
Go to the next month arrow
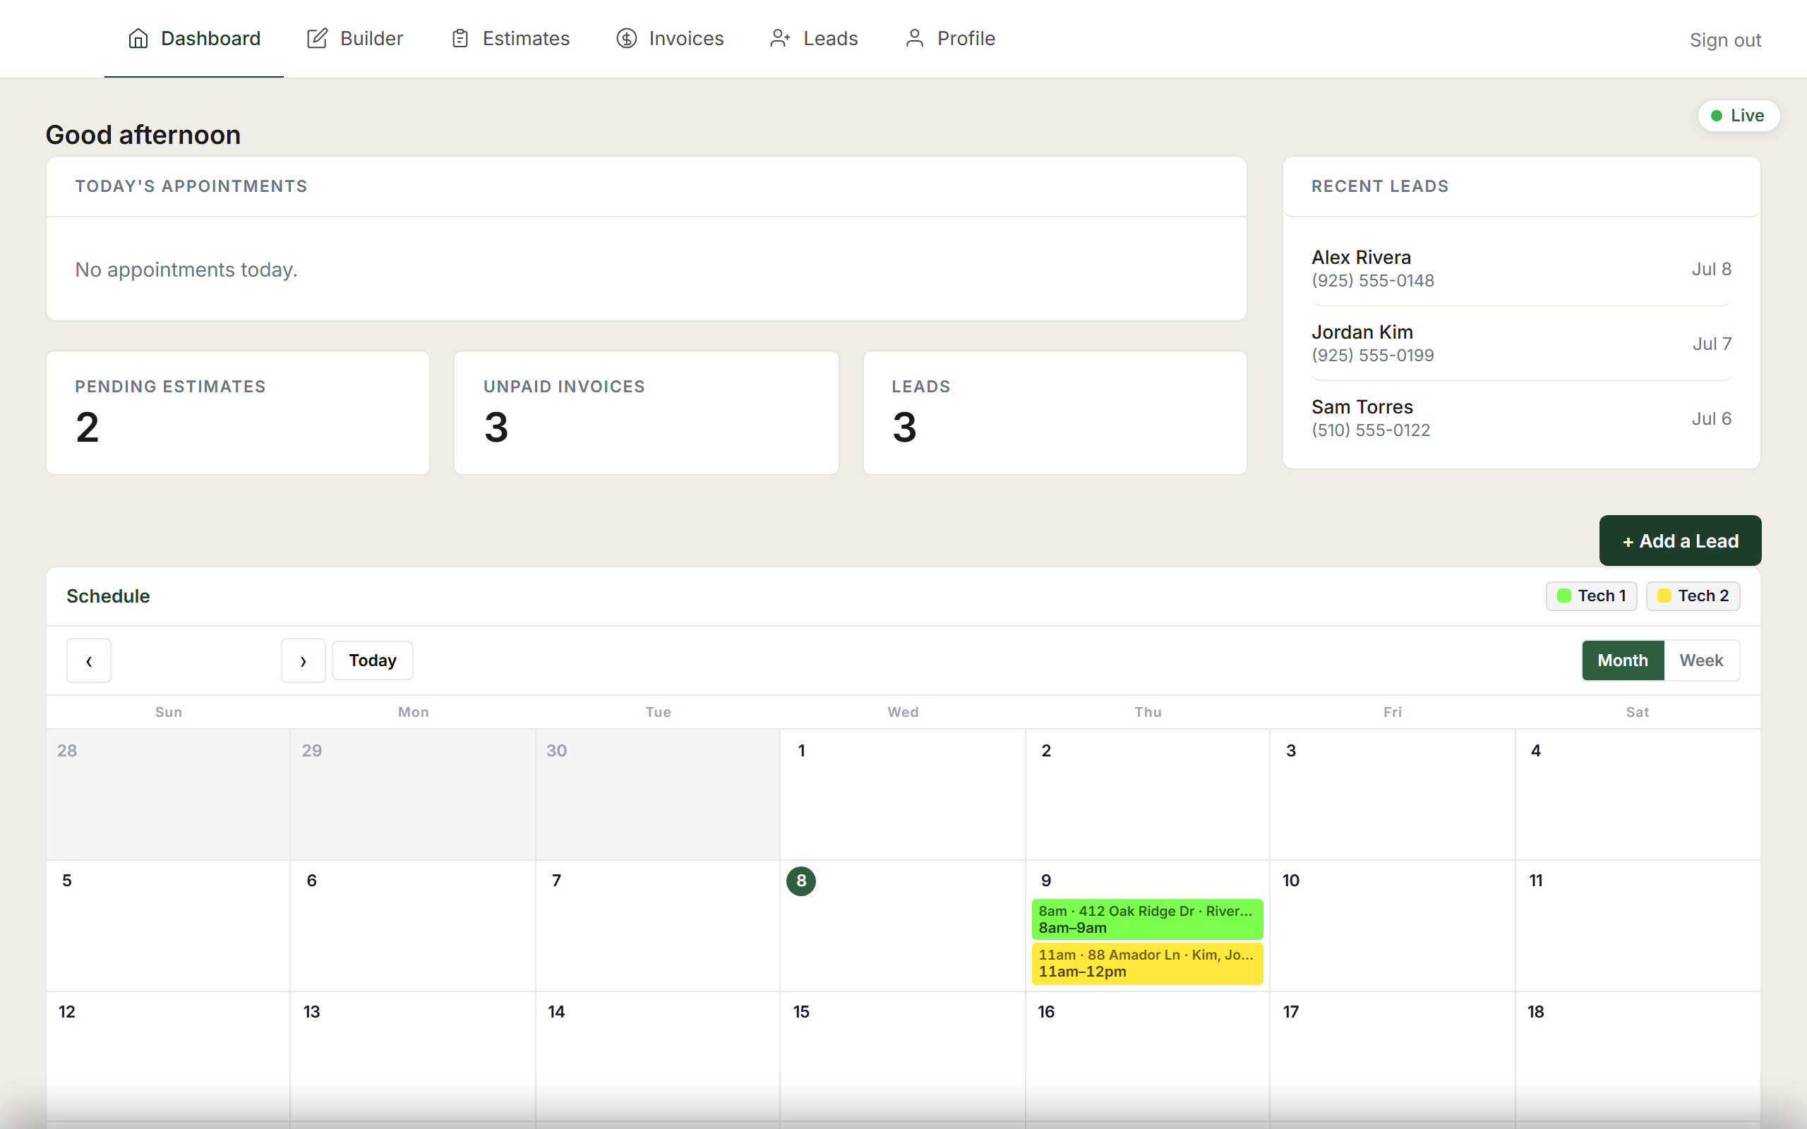click(x=303, y=660)
